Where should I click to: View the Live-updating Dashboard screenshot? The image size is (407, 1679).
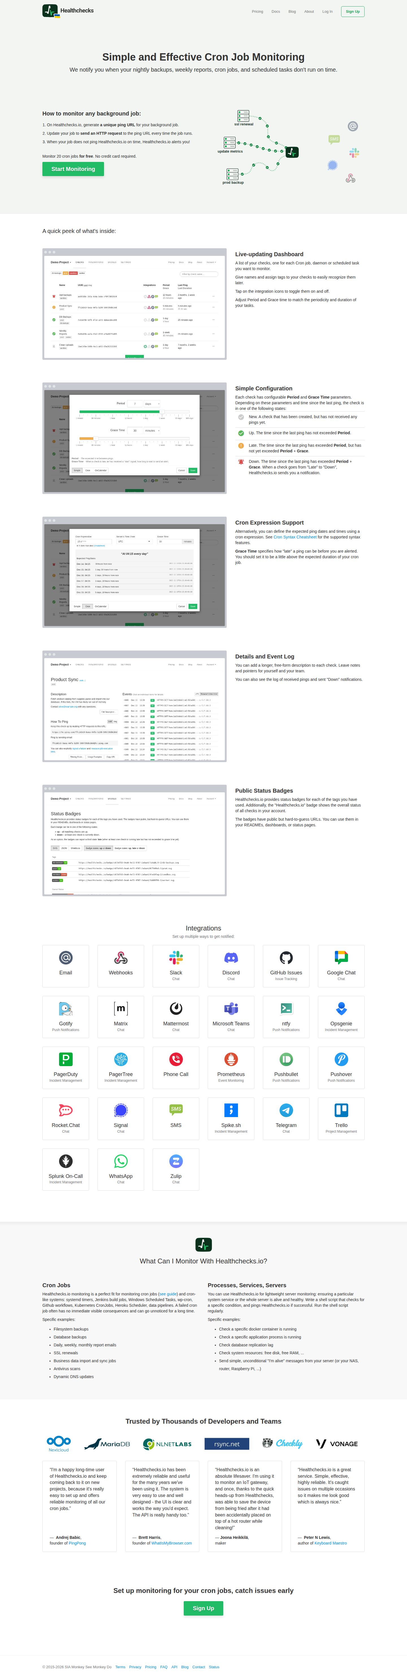(x=134, y=304)
